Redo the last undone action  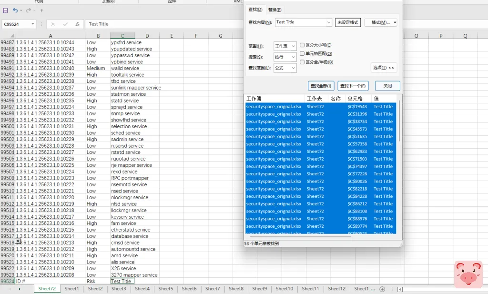(x=28, y=10)
